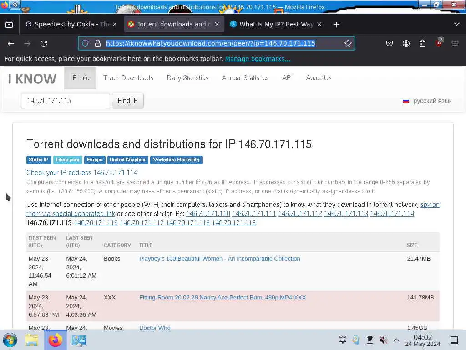Bookmark this page with the star icon
466x350 pixels.
click(348, 43)
